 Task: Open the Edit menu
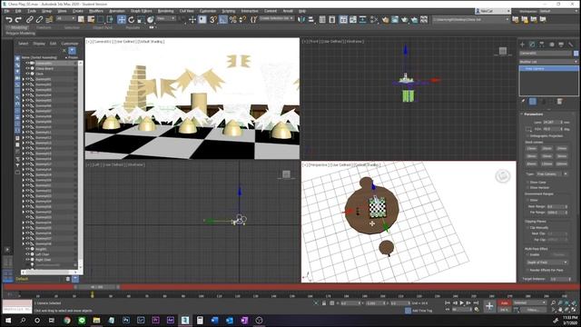18,11
